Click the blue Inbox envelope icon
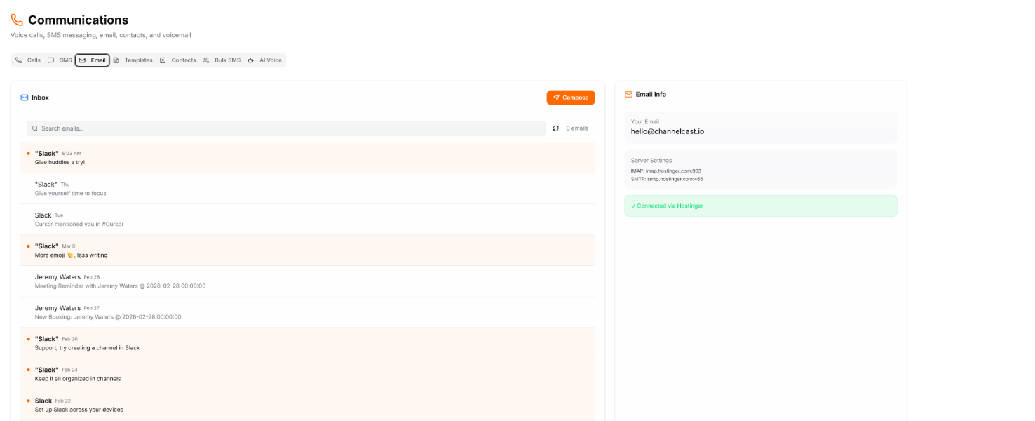 pos(25,98)
